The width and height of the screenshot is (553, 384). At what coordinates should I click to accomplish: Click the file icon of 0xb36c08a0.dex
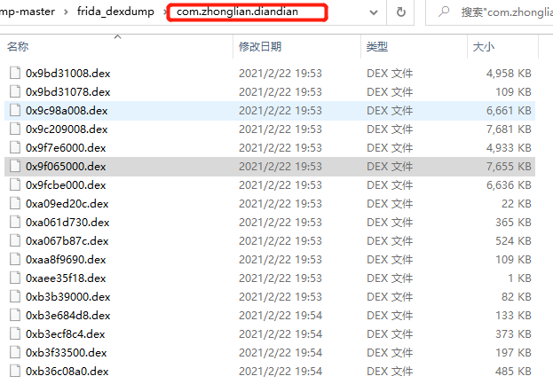click(15, 372)
